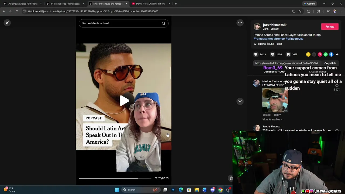Follow jaxxchismetalk
Image resolution: width=345 pixels, height=194 pixels.
click(x=330, y=26)
